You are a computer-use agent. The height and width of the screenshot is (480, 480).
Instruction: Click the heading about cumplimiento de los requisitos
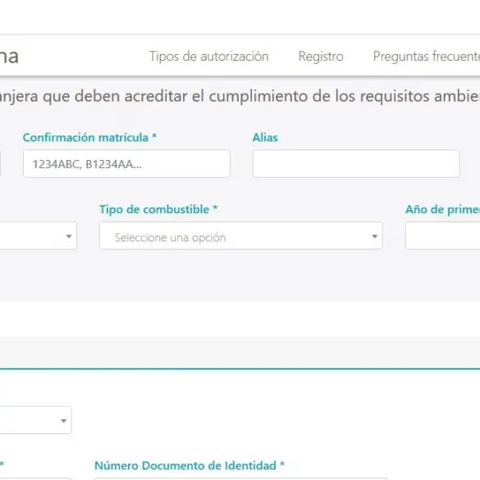240,96
